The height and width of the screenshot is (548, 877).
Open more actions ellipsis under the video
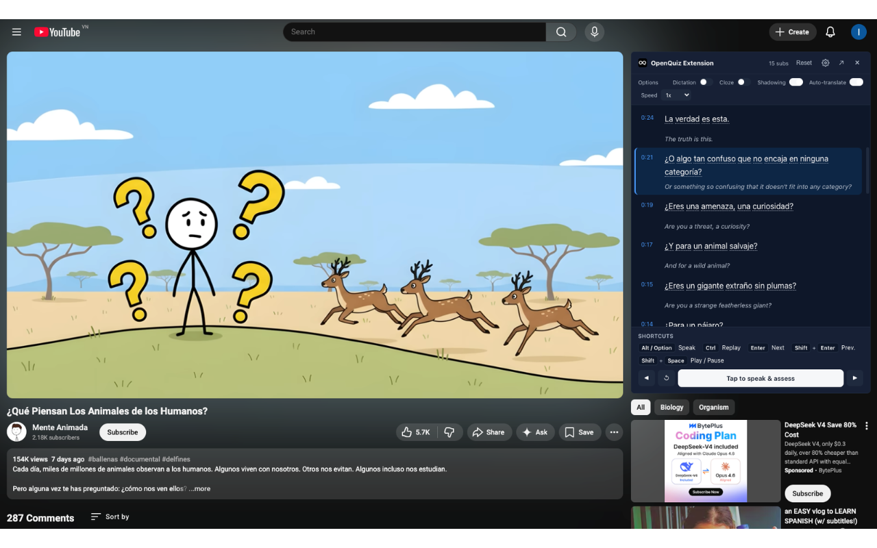coord(614,432)
